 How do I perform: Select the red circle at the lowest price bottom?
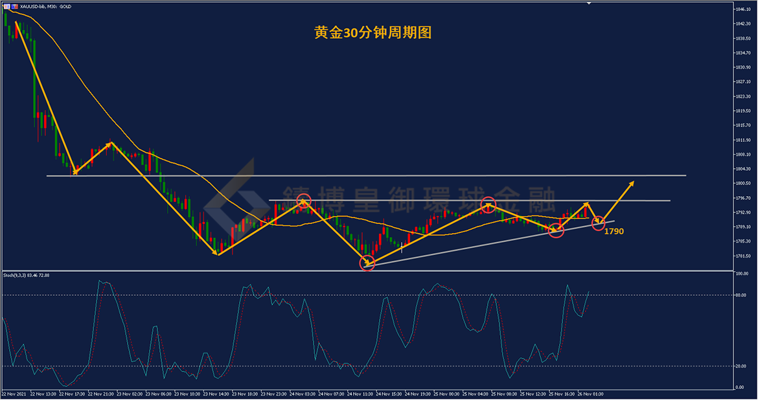pos(367,263)
